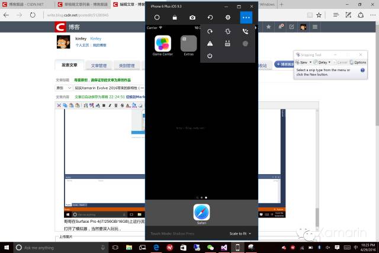Open a new Edge tab with the plus

281,4
